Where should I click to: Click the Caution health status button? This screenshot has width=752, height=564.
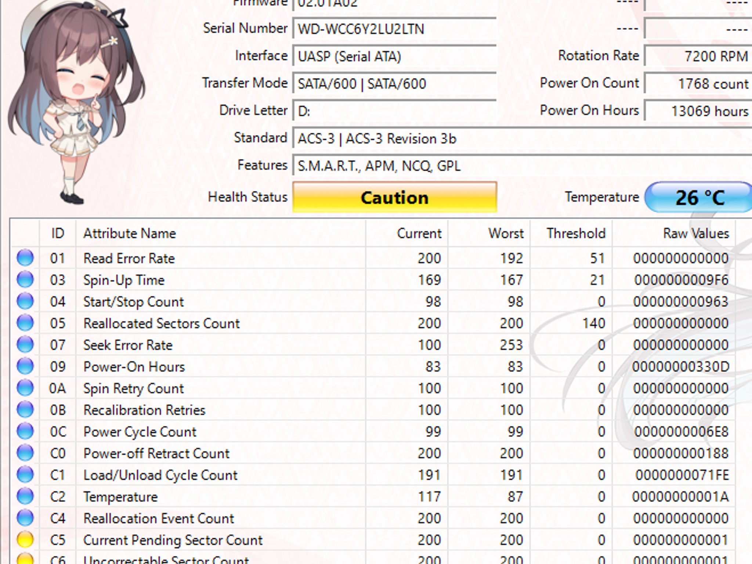click(395, 197)
